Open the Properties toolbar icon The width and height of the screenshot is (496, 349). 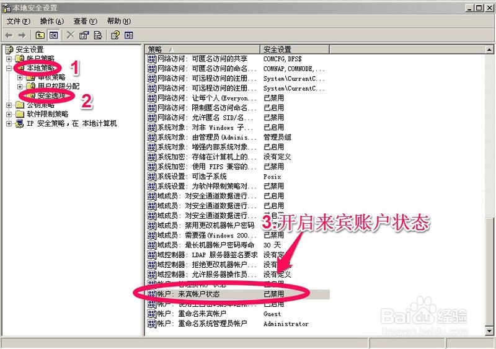(84, 35)
